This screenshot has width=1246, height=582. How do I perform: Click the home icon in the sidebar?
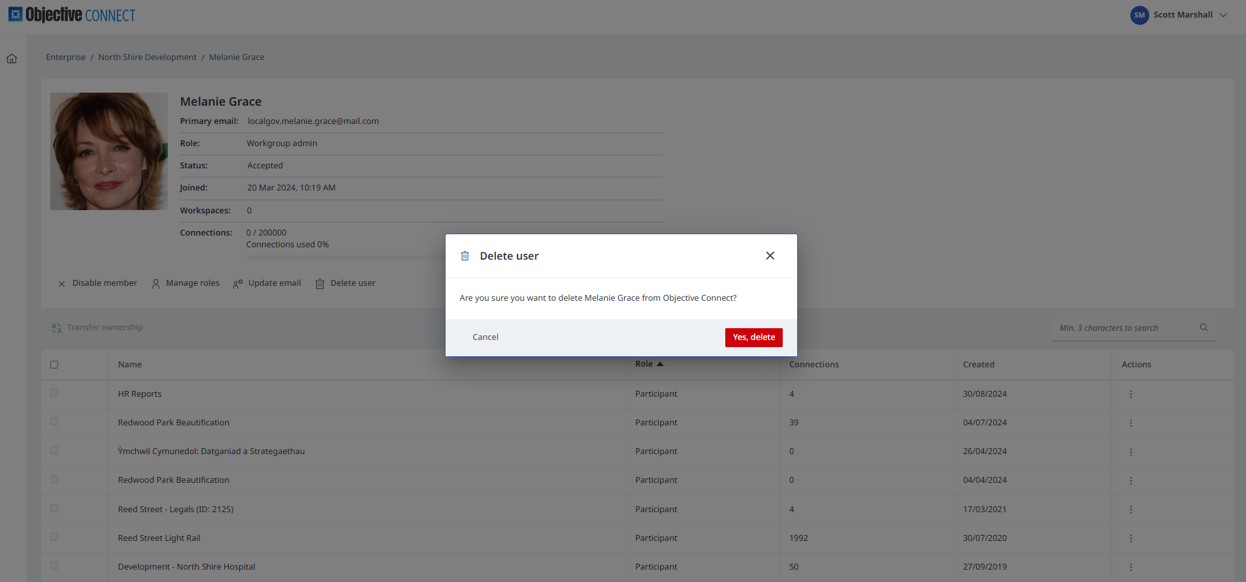(x=12, y=59)
